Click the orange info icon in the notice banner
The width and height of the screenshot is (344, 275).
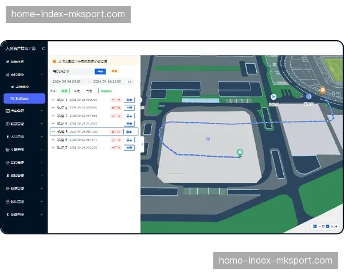(54, 61)
